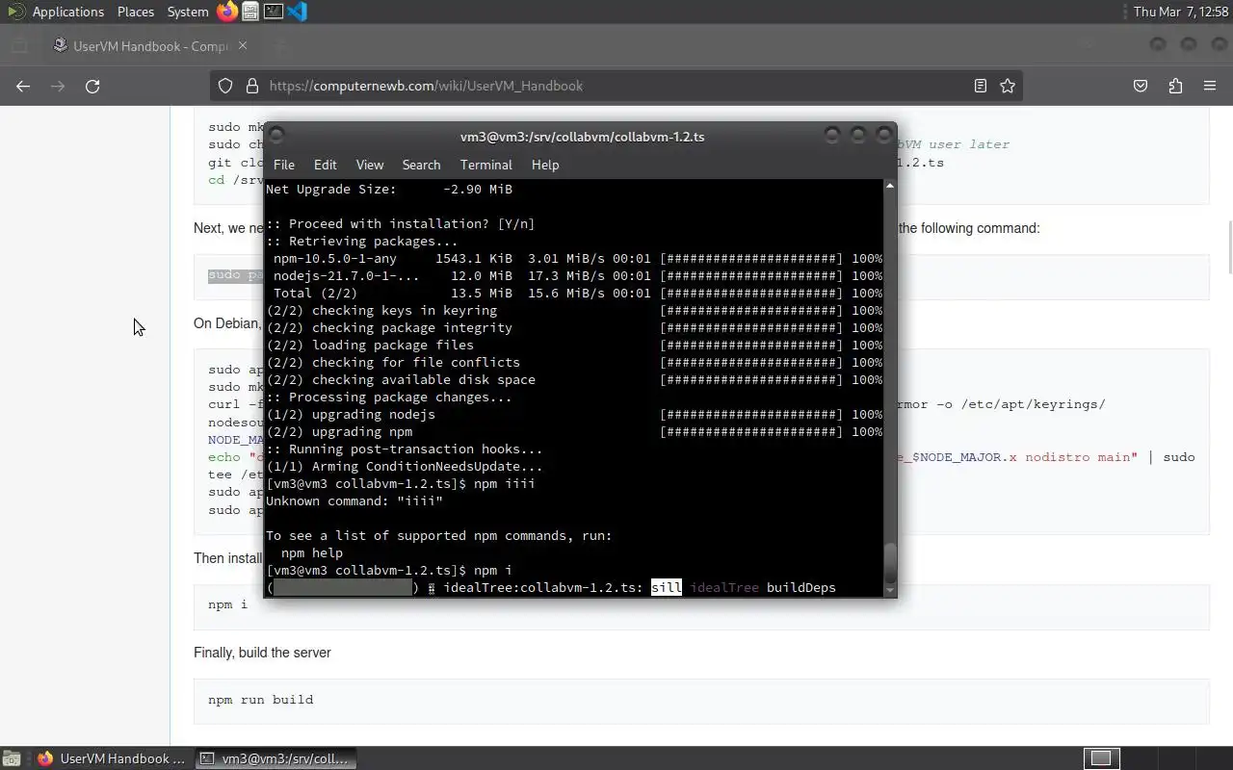Click the npm progress bar in terminal
The image size is (1233, 770).
343,587
